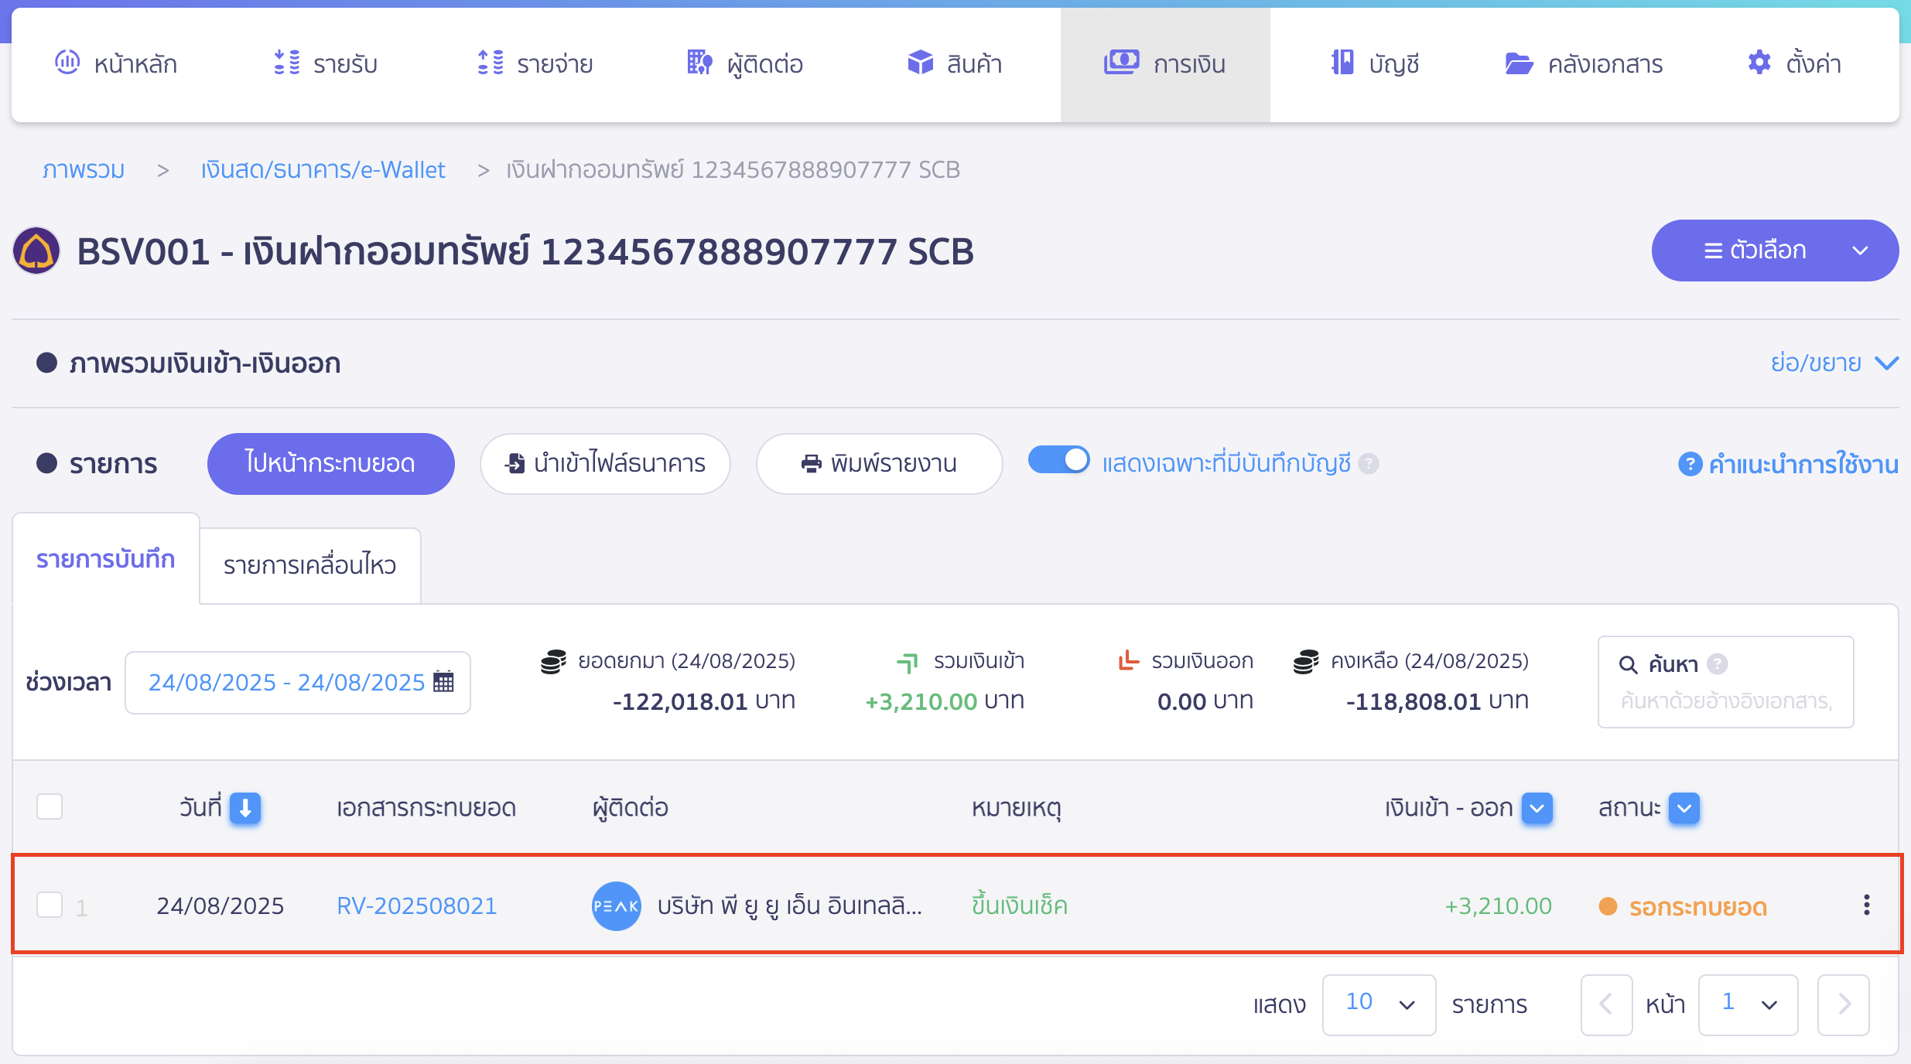The height and width of the screenshot is (1064, 1911).
Task: Click 24/08/2025 date cell in row
Action: pos(220,905)
